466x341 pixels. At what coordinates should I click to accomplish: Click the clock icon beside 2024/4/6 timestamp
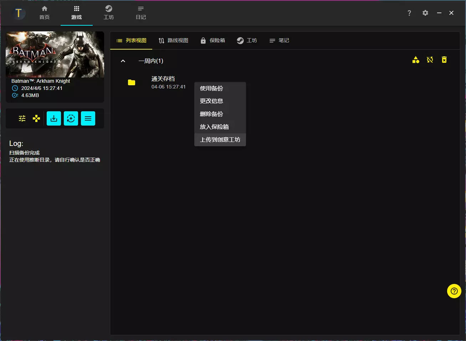pyautogui.click(x=15, y=88)
